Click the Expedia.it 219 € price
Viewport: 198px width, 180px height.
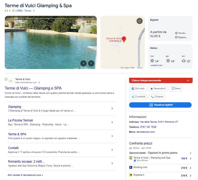(x=184, y=176)
